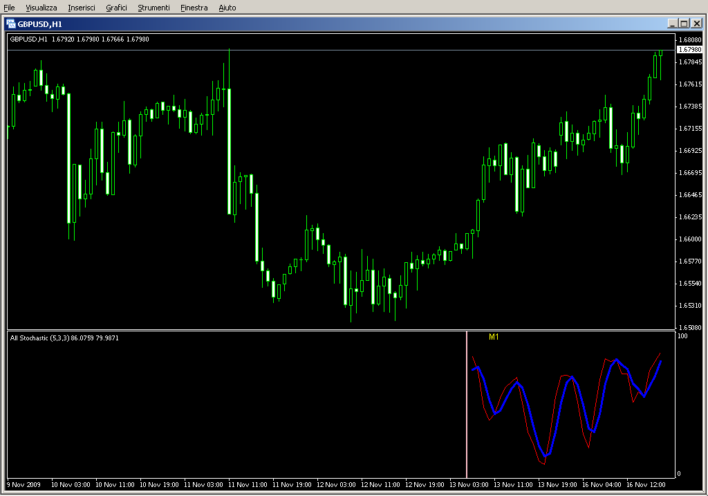
Task: Open the Grafici menu
Action: [x=116, y=8]
